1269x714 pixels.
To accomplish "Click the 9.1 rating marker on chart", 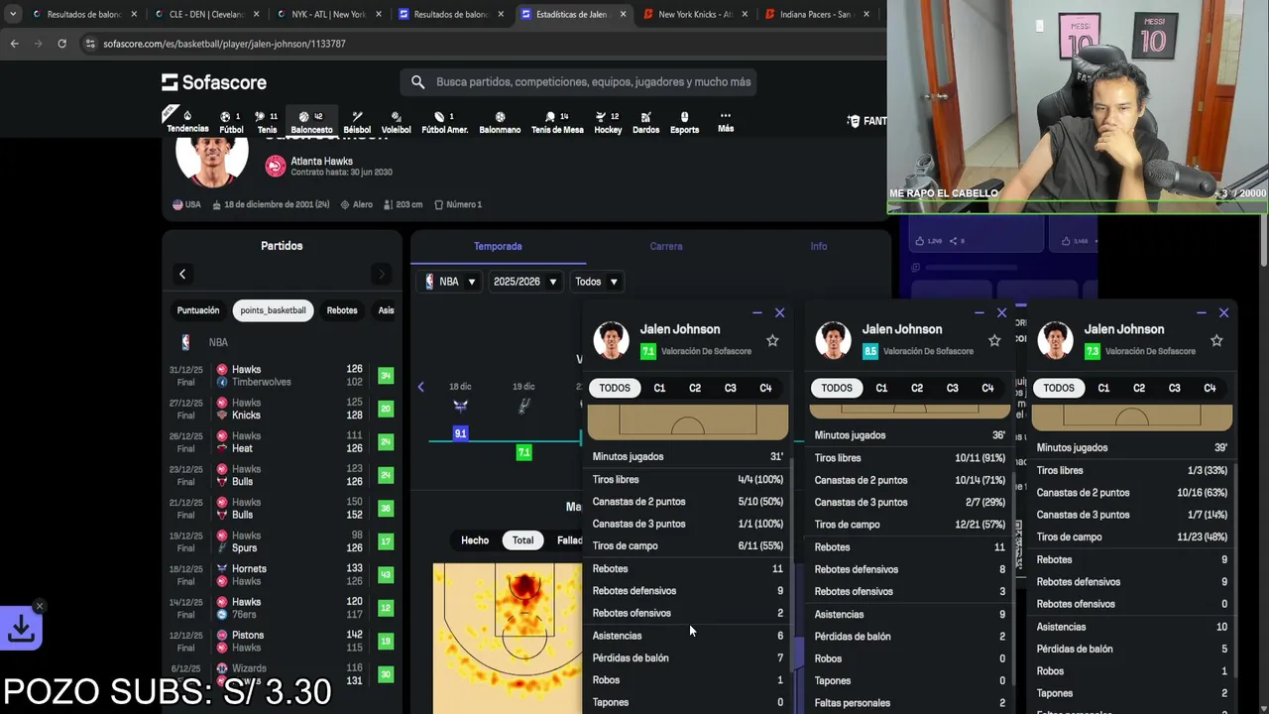I will tap(460, 433).
